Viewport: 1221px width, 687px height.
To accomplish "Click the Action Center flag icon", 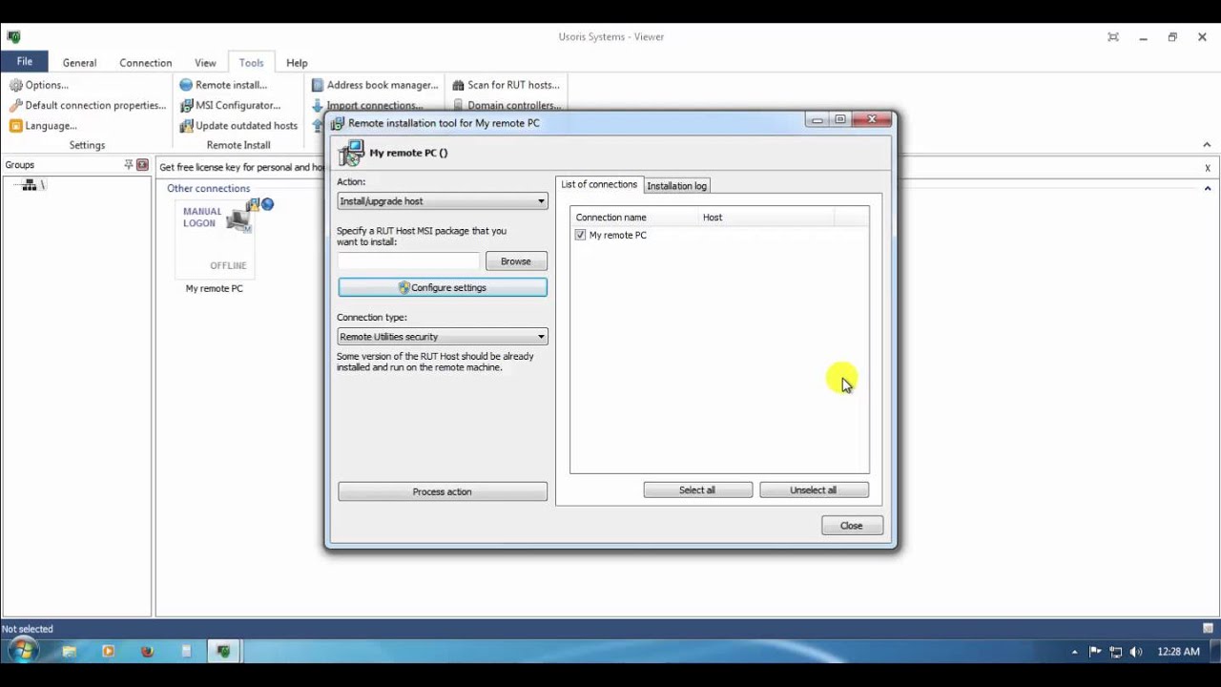I will (x=1095, y=652).
